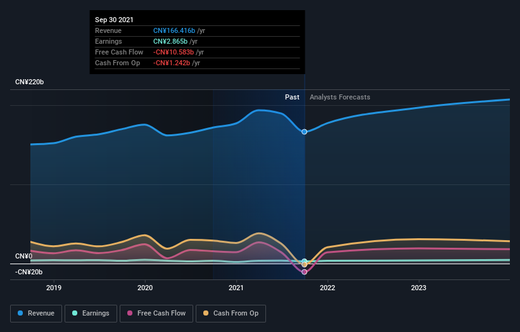
Task: Click the CN¥0 y-axis label
Action: 23,256
